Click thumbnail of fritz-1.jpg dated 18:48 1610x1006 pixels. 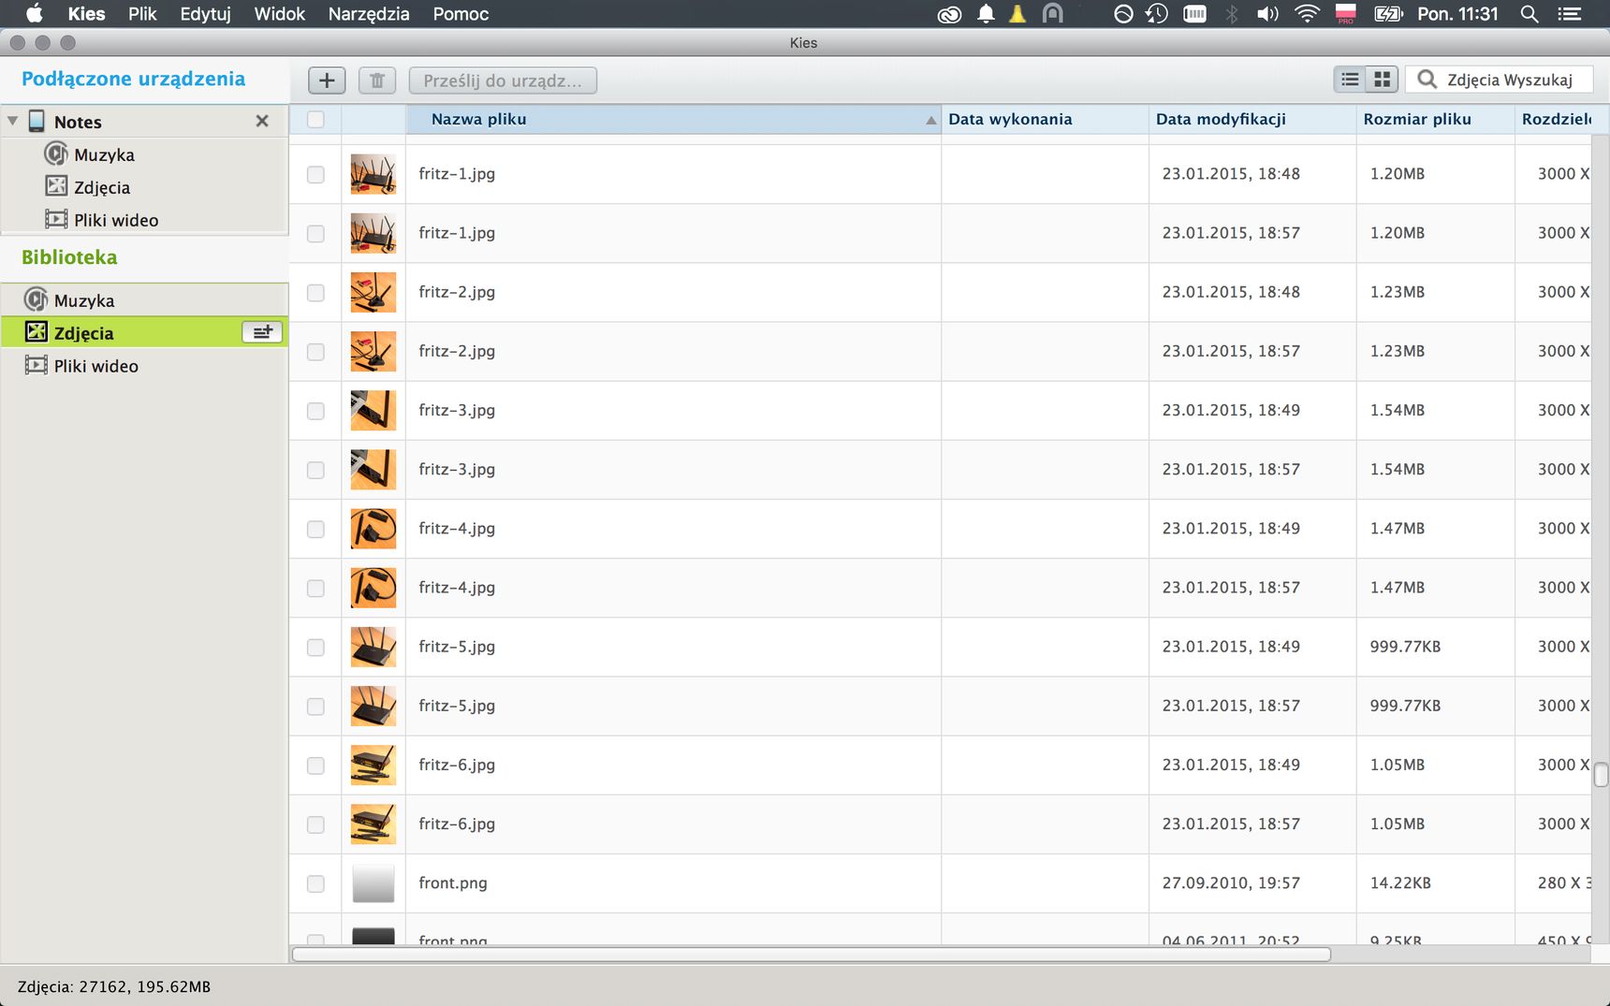pyautogui.click(x=373, y=174)
